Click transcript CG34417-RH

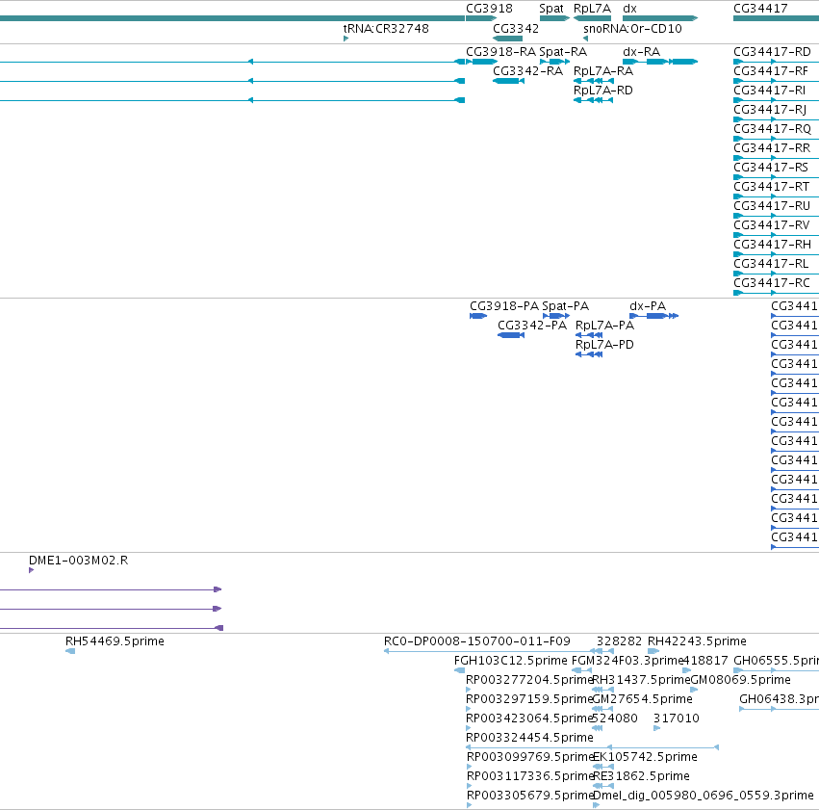(x=772, y=245)
